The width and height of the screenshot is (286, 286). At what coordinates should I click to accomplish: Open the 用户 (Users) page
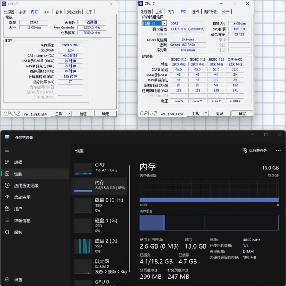[19, 209]
